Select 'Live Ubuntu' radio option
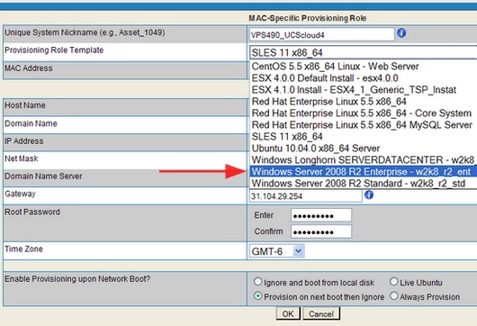The width and height of the screenshot is (477, 326). pos(393,282)
